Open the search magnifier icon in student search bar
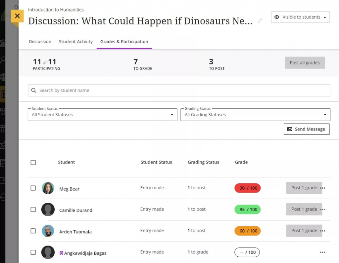The image size is (339, 263). pyautogui.click(x=33, y=90)
